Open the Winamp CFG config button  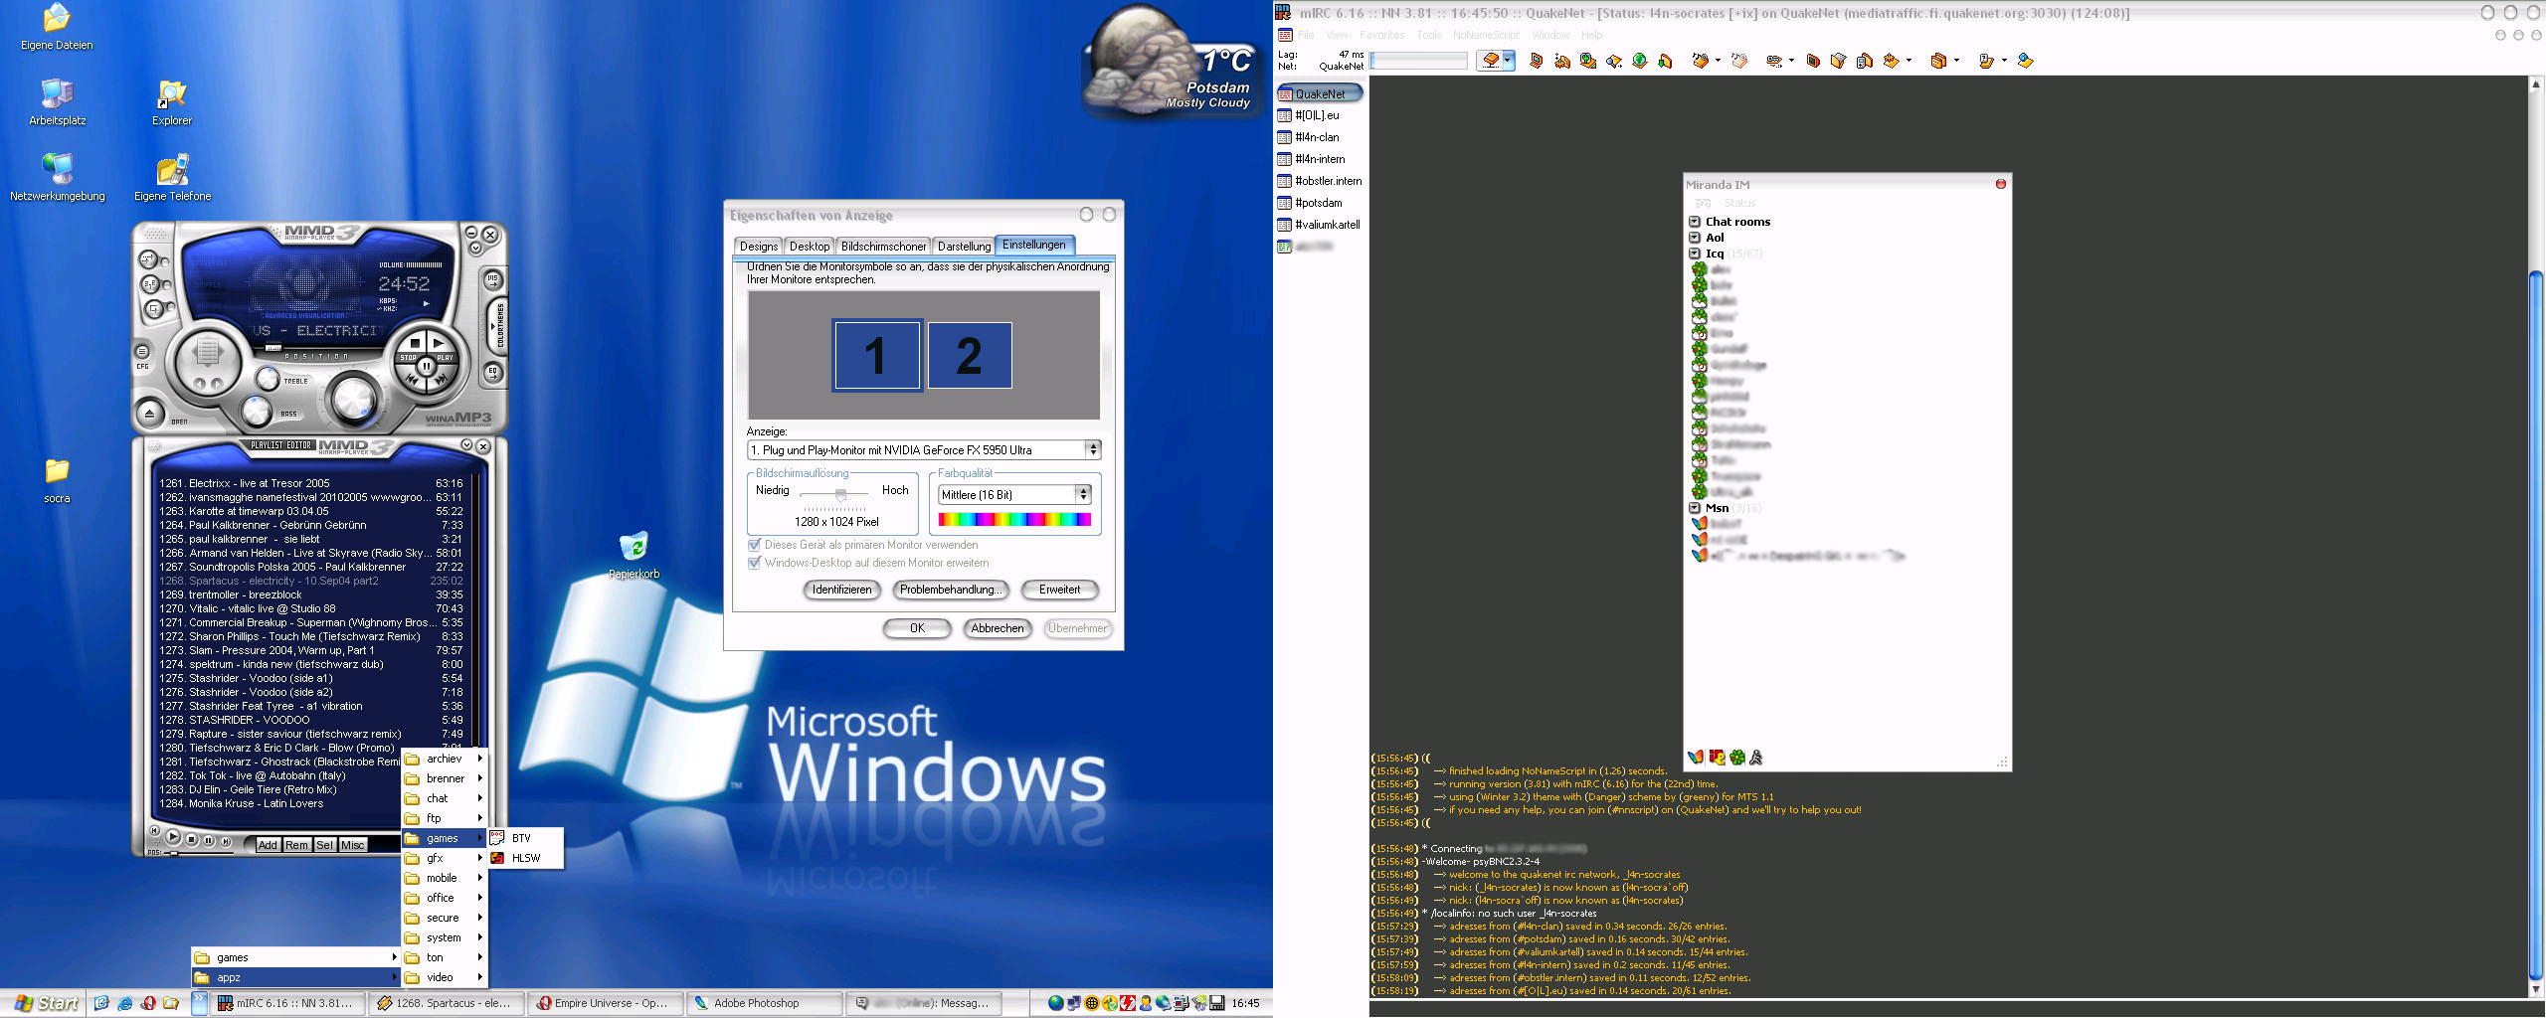143,352
